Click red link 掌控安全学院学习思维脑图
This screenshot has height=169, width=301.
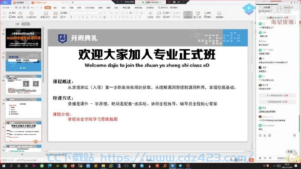93,119
